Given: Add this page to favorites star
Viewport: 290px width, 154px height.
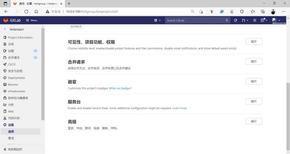Looking at the screenshot, I should 201,11.
